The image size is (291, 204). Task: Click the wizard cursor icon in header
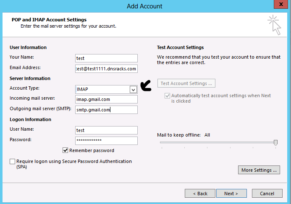coord(275,24)
